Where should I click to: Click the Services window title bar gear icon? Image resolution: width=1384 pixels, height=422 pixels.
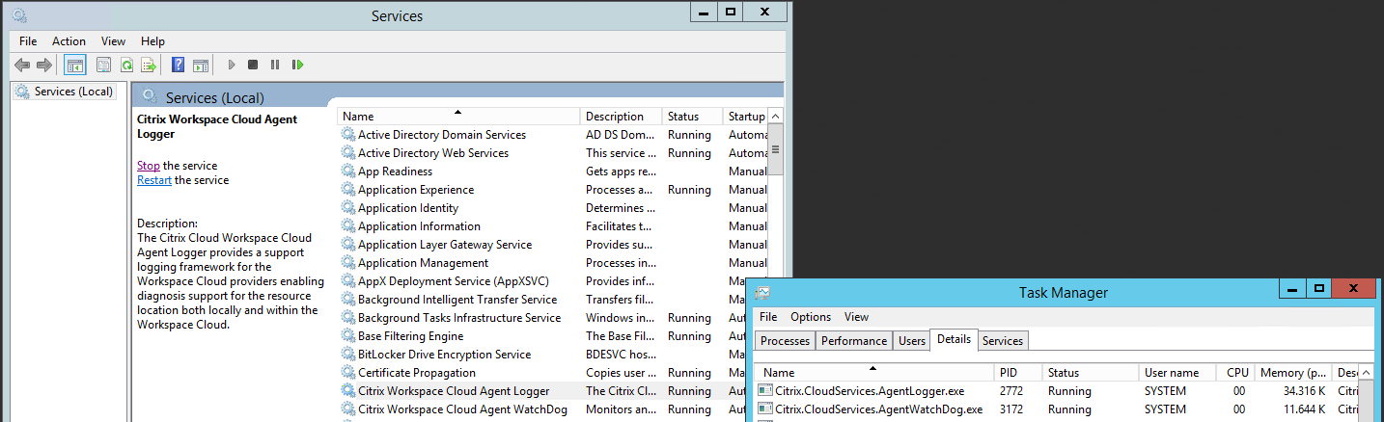coord(18,15)
